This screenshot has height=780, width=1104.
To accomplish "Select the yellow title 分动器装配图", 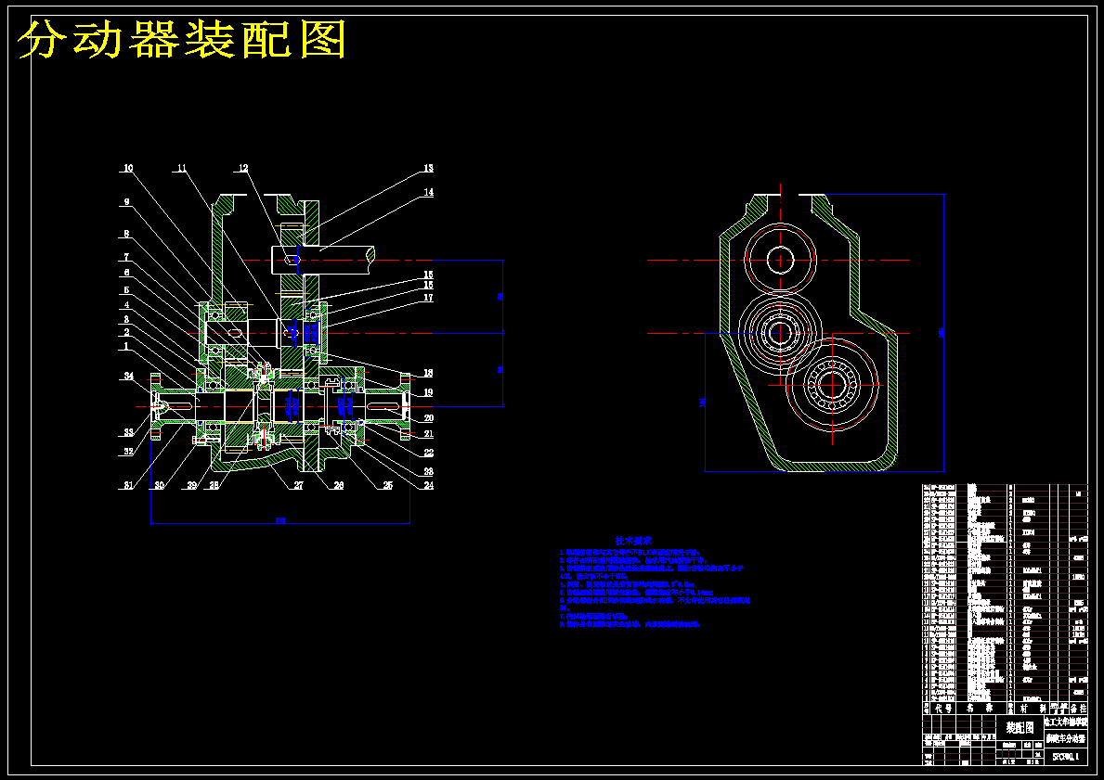I will click(x=182, y=40).
